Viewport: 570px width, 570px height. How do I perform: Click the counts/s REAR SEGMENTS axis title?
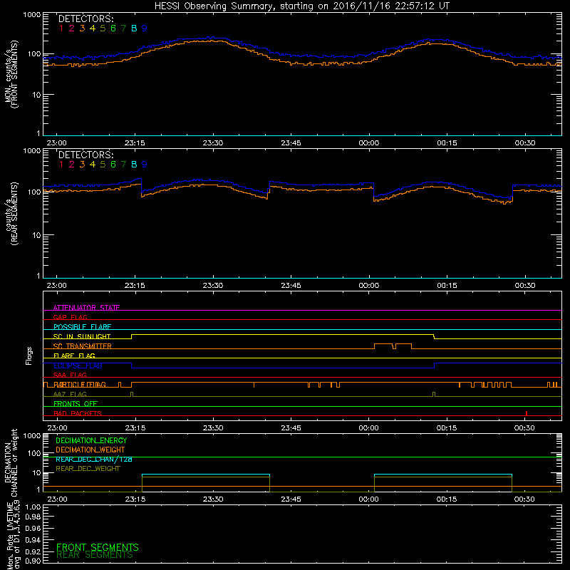click(11, 214)
